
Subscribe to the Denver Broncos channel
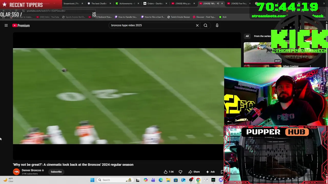(x=56, y=172)
